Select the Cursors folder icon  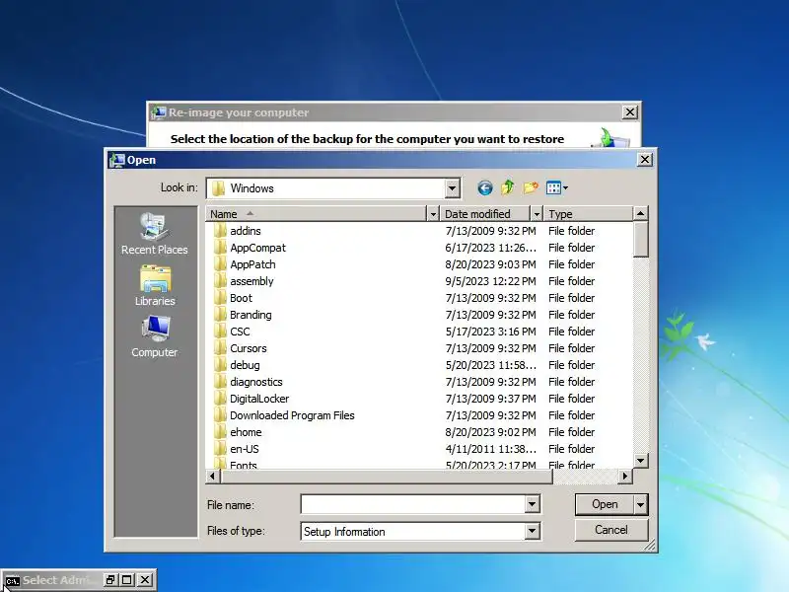(220, 348)
